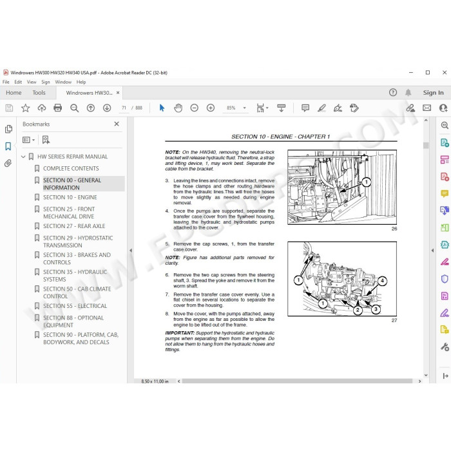This screenshot has width=451, height=451.
Task: Open the Sign menu
Action: [46, 82]
